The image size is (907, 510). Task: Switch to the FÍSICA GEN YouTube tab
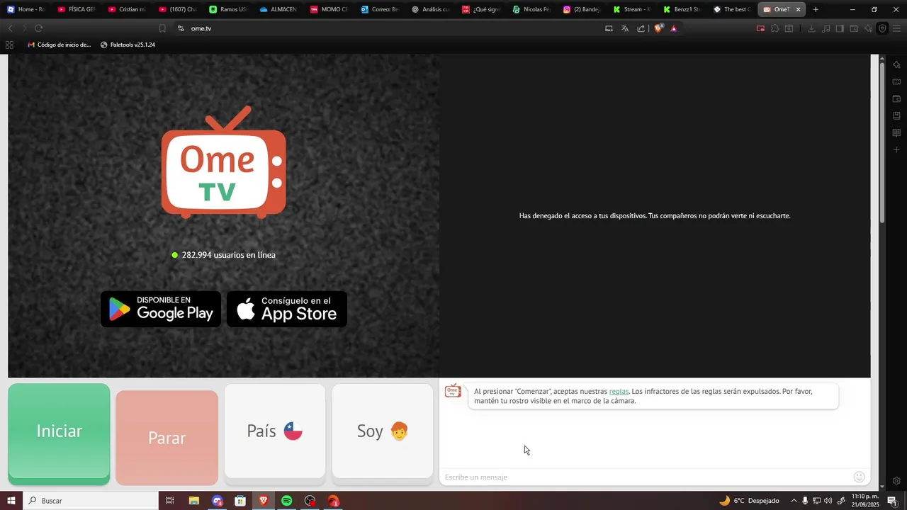76,9
